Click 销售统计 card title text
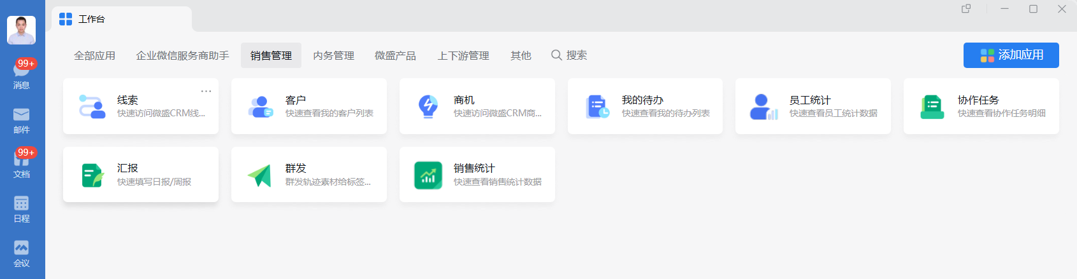The image size is (1077, 279). [x=474, y=168]
